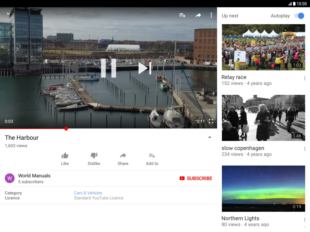
Task: Skip to the next video
Action: pyautogui.click(x=145, y=68)
